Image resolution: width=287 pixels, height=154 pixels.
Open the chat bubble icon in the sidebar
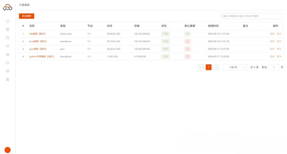point(7,63)
